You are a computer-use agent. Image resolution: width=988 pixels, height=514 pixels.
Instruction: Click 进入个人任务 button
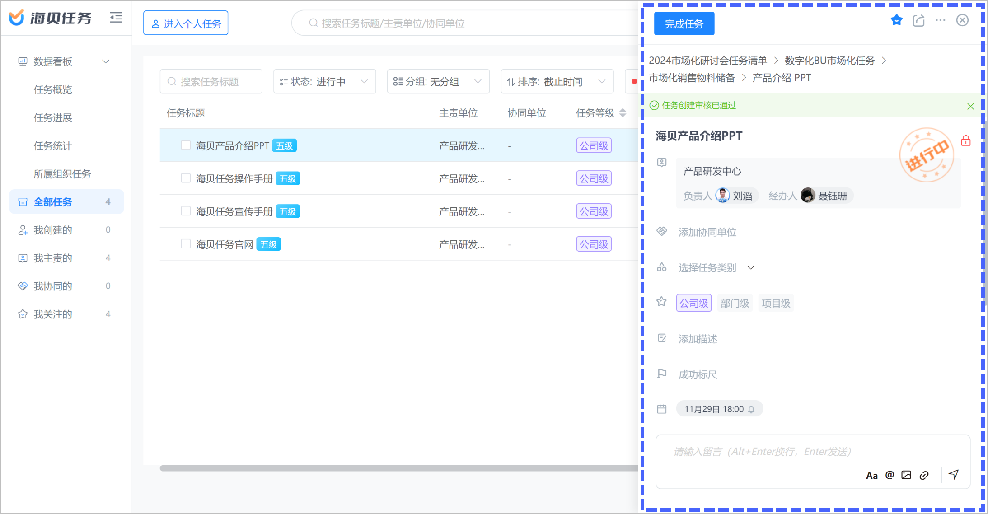point(186,23)
